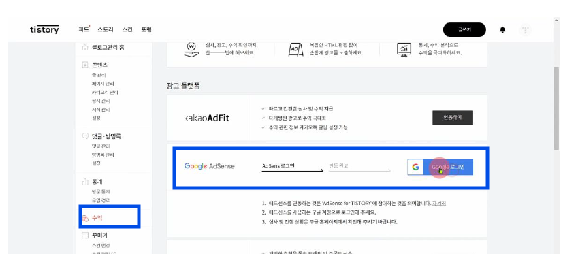Image resolution: width=576 pixels, height=254 pixels.
Task: Click the tistory logo
Action: (x=44, y=29)
